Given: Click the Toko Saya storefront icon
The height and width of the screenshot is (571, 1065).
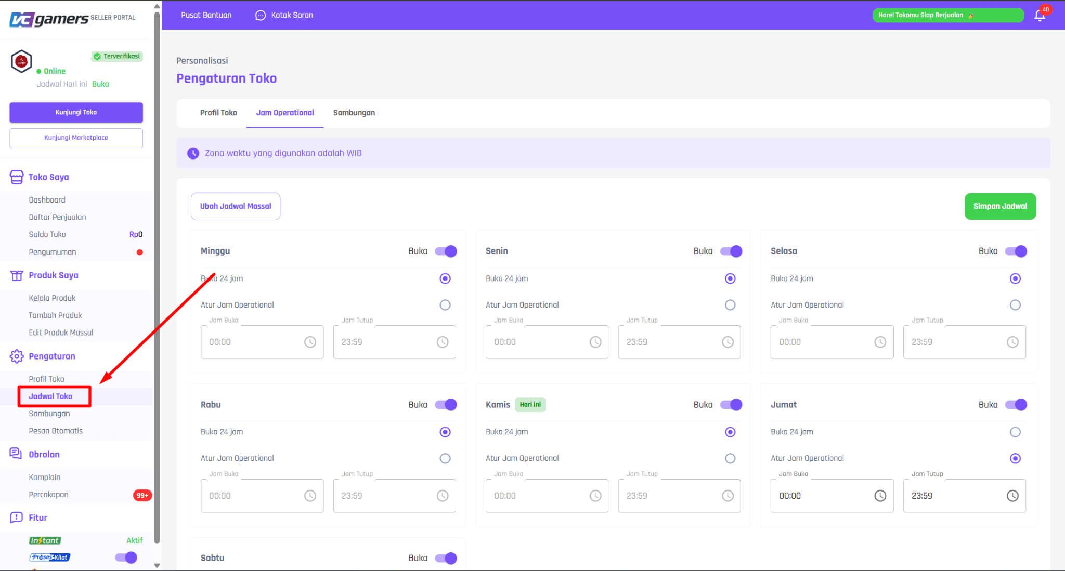Looking at the screenshot, I should [17, 177].
